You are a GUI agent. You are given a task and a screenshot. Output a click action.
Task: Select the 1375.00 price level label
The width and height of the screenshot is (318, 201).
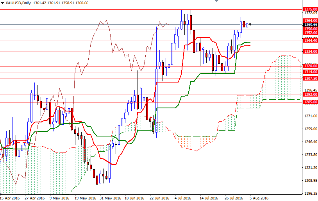pos(310,9)
